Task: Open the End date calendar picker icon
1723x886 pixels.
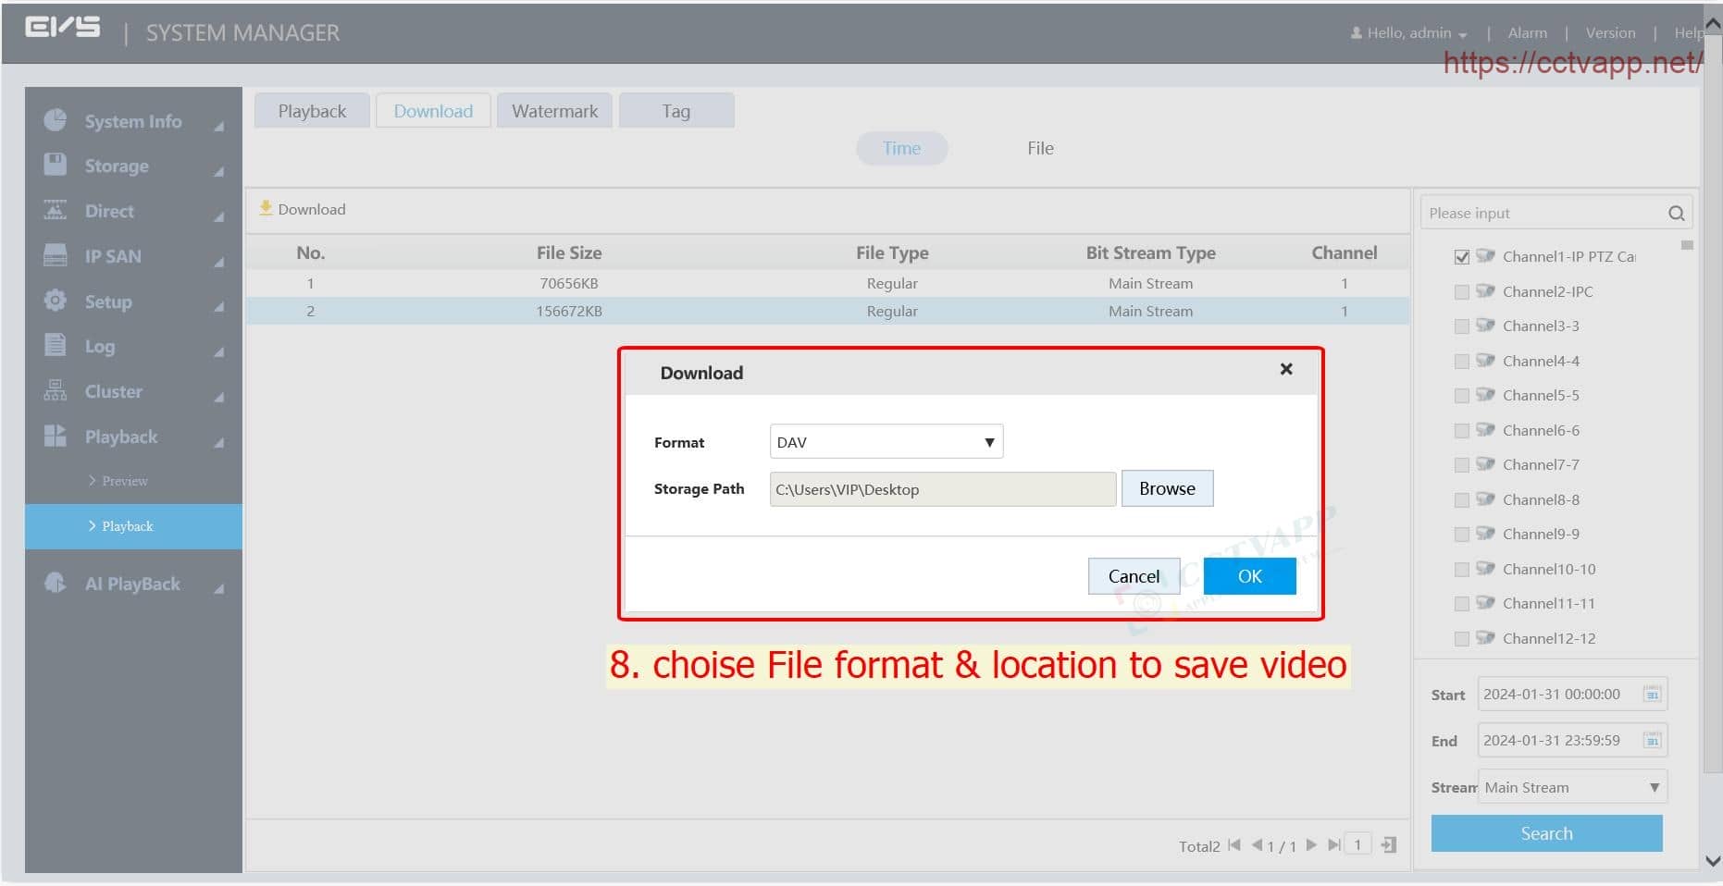Action: click(x=1652, y=741)
